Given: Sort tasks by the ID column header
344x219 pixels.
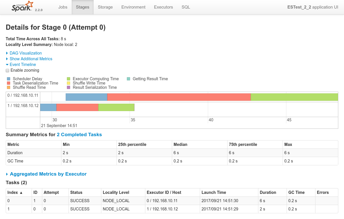Looking at the screenshot, I should coord(37,192).
